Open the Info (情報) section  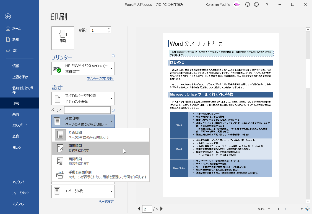click(x=19, y=66)
